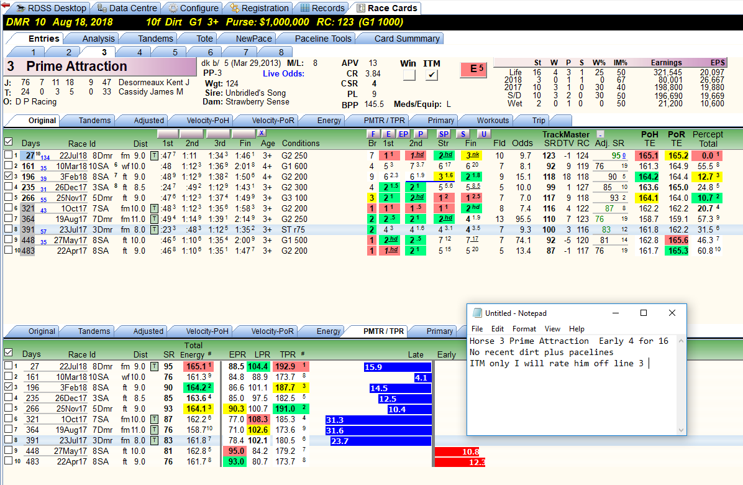Click jockey name Desormeaux Kent J

pyautogui.click(x=154, y=82)
